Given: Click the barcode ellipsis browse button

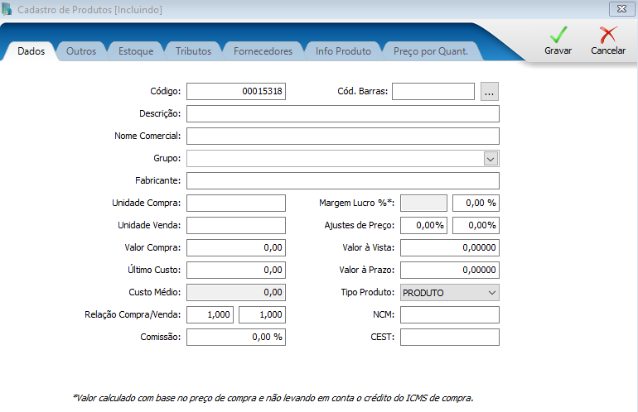Looking at the screenshot, I should (490, 91).
